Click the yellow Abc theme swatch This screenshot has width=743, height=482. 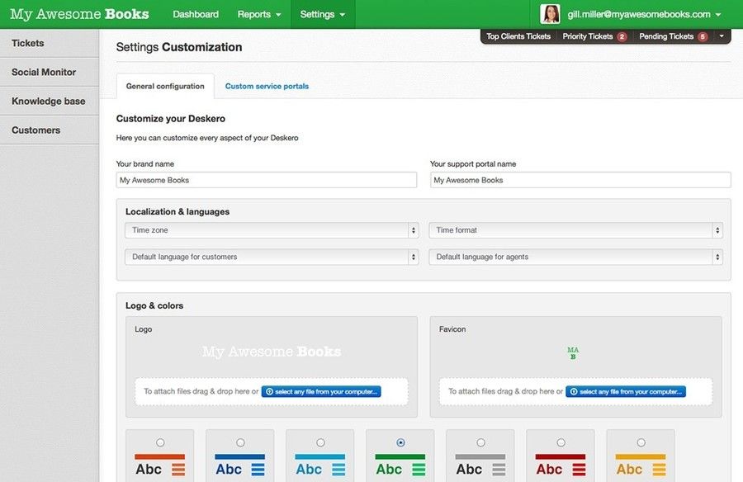pyautogui.click(x=640, y=456)
